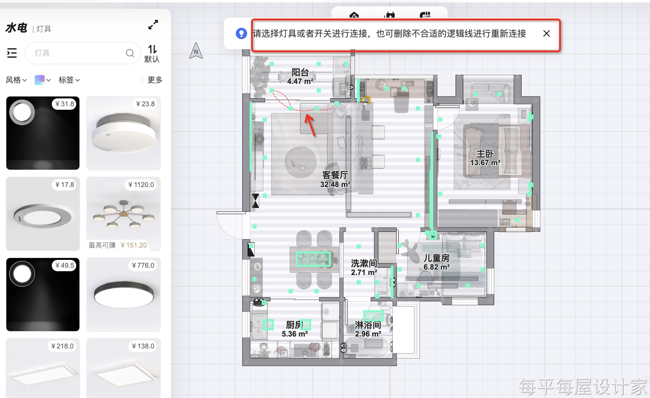Click the 儿童房 room label
The width and height of the screenshot is (650, 398).
437,262
